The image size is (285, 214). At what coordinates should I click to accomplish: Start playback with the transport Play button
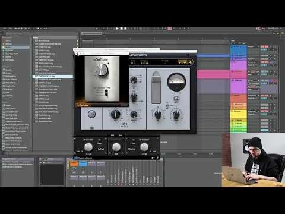118,29
